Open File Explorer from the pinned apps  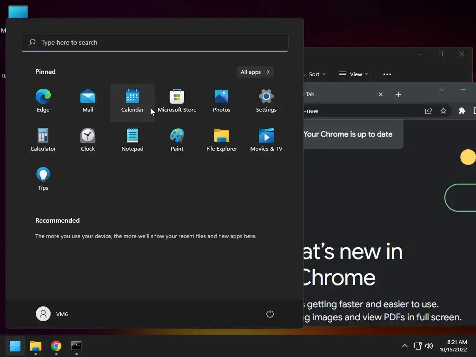click(x=222, y=140)
